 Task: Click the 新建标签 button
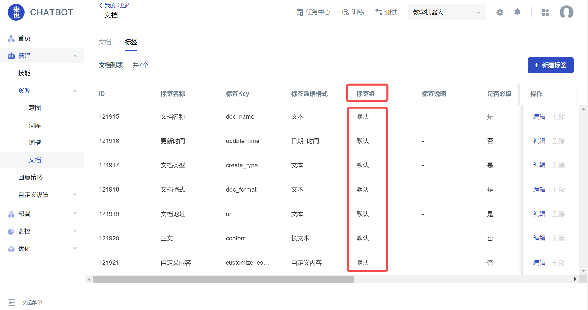pos(550,65)
